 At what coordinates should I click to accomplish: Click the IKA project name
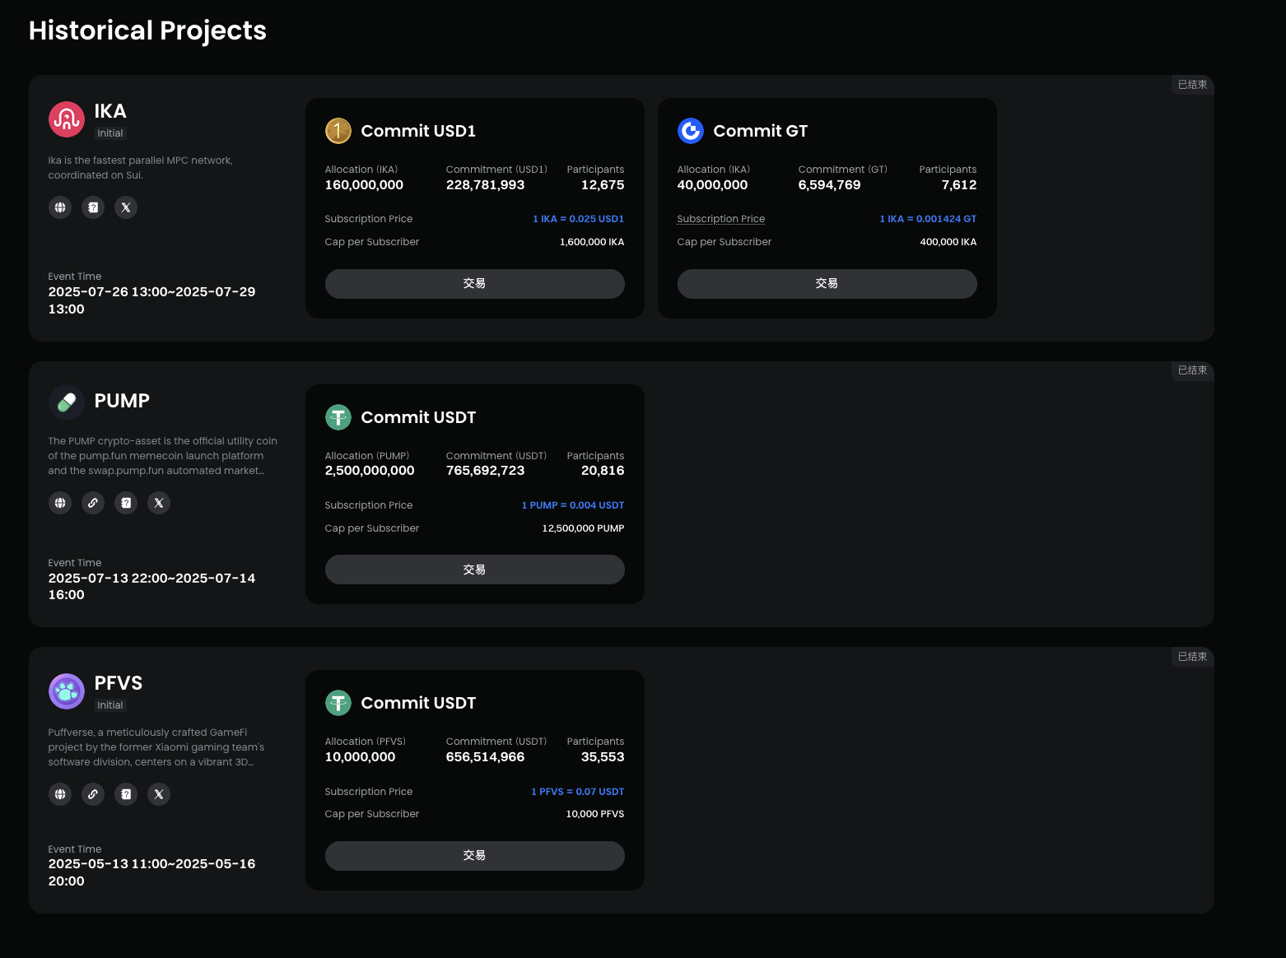(110, 111)
